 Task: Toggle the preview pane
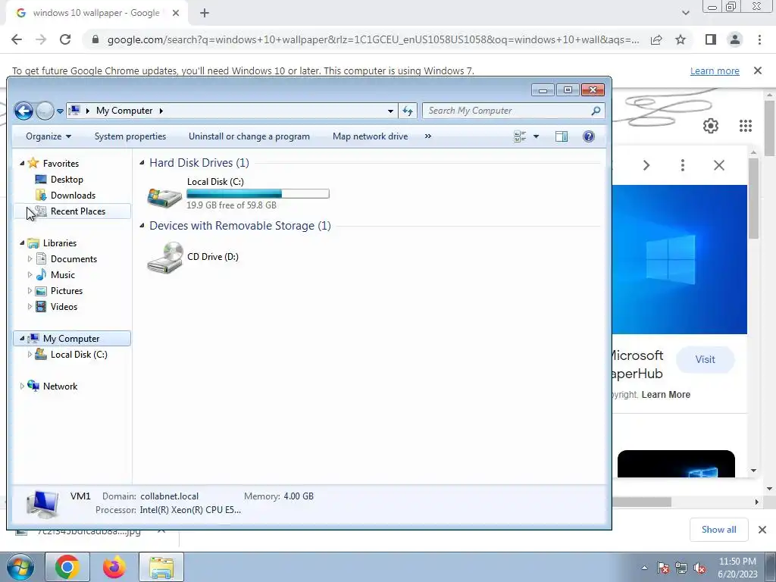[x=562, y=136]
